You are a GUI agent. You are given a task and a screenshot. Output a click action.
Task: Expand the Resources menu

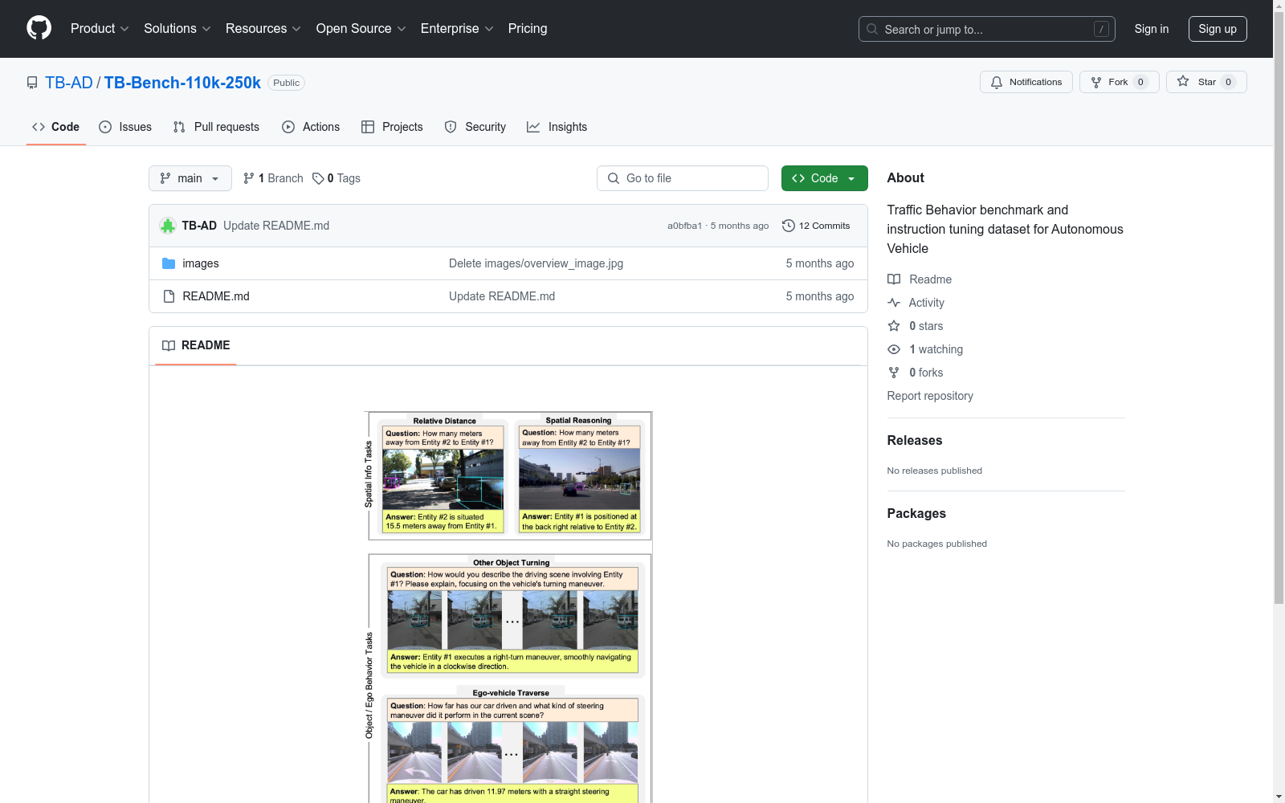click(x=263, y=29)
